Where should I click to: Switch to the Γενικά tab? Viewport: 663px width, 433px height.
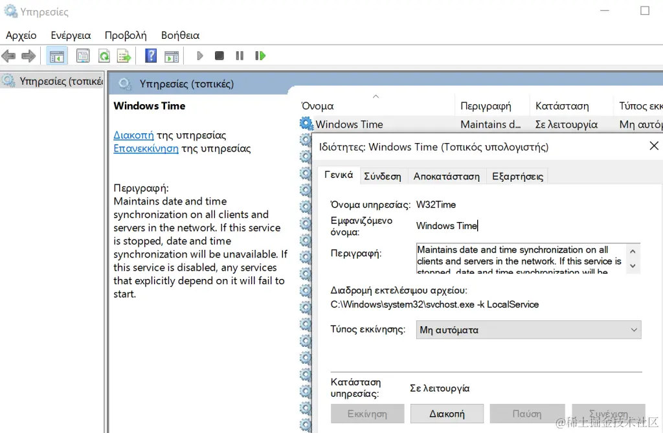point(338,175)
